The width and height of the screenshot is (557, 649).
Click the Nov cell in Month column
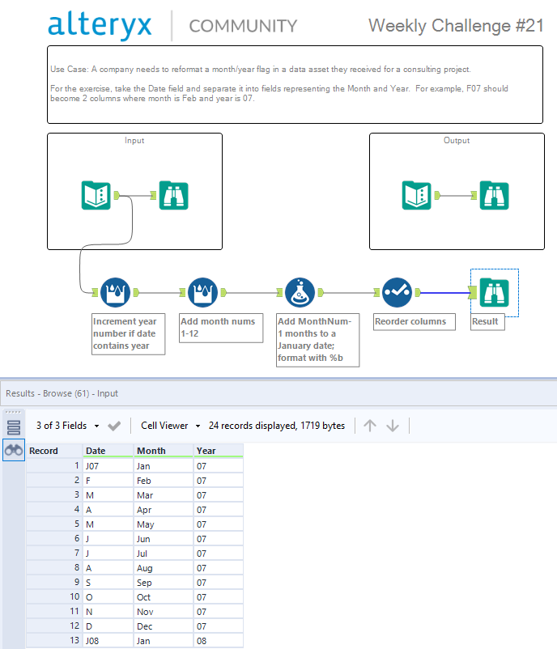pyautogui.click(x=164, y=612)
